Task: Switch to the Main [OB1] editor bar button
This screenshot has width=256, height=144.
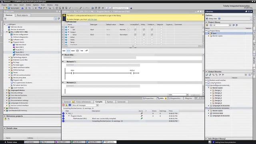Action: (62, 142)
